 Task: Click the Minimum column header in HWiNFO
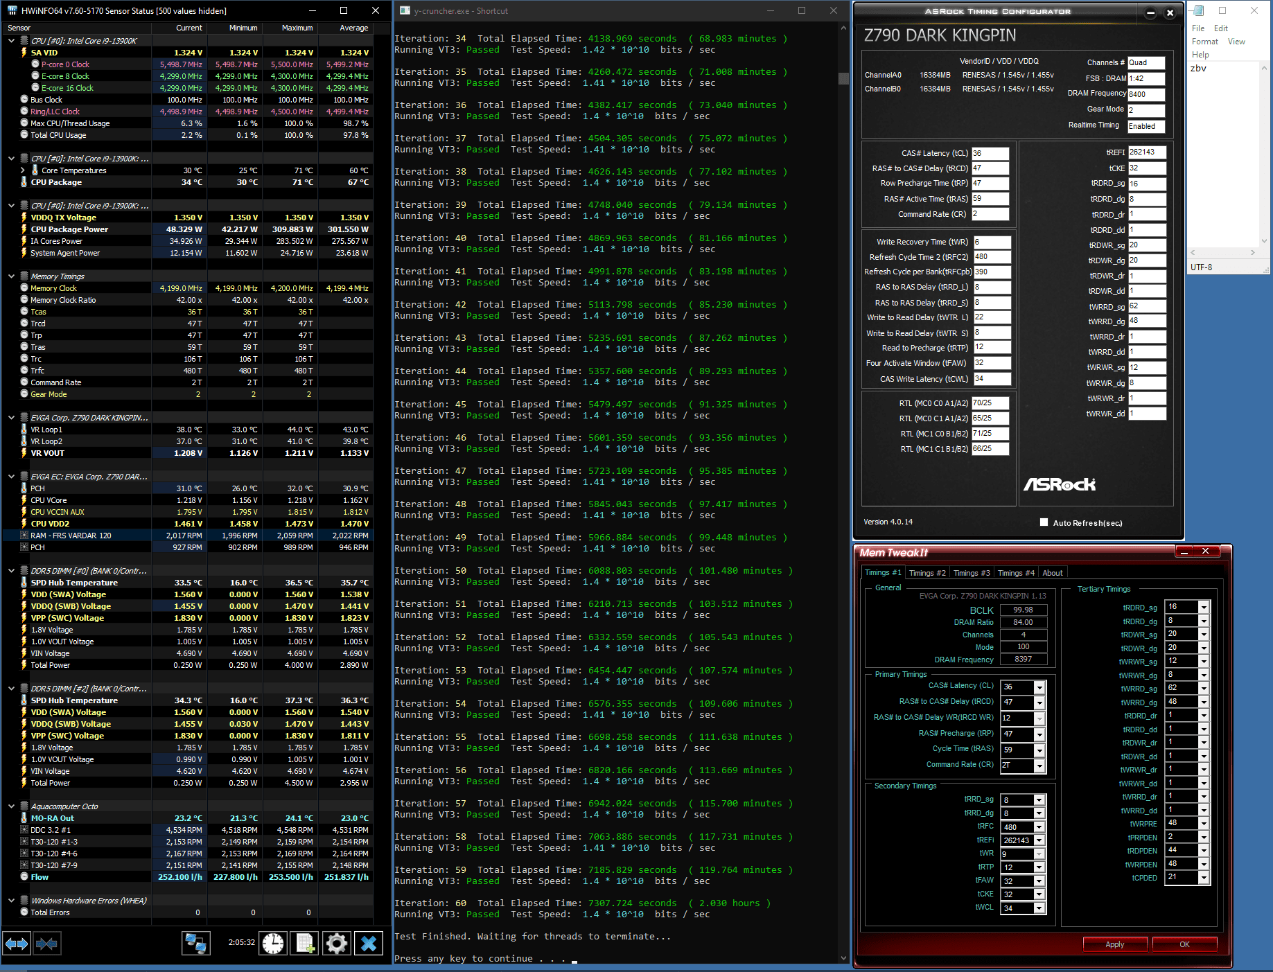(234, 28)
